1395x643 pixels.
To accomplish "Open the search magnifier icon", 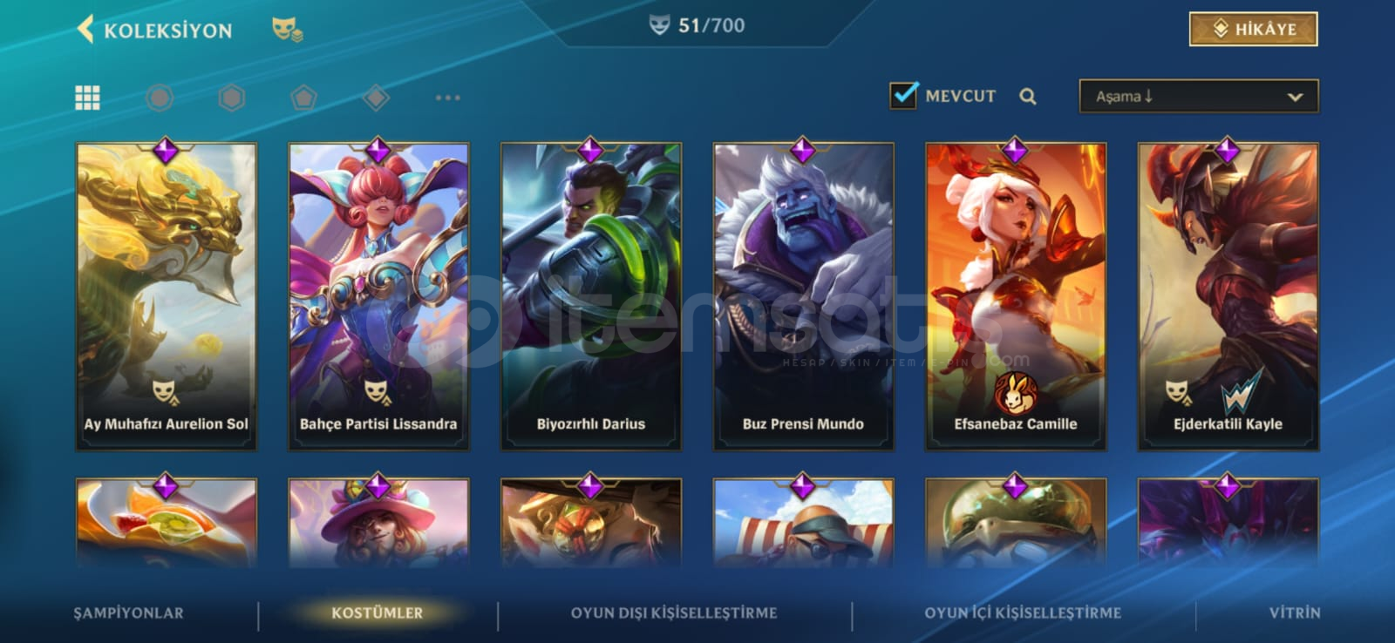I will pyautogui.click(x=1028, y=97).
